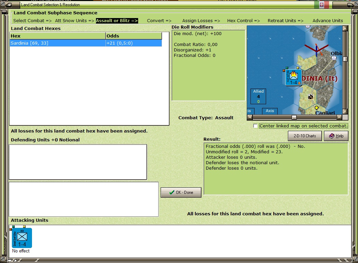Click the black resource marker near Cagliari
This screenshot has width=358, height=263.
(310, 97)
